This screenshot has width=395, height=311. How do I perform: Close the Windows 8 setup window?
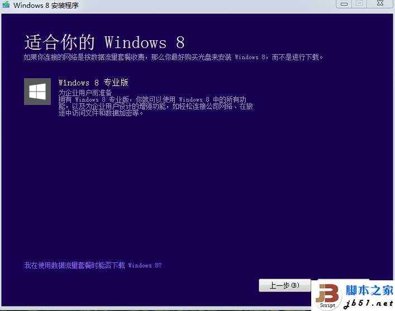pos(380,3)
